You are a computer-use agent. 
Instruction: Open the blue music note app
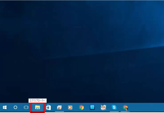92,107
